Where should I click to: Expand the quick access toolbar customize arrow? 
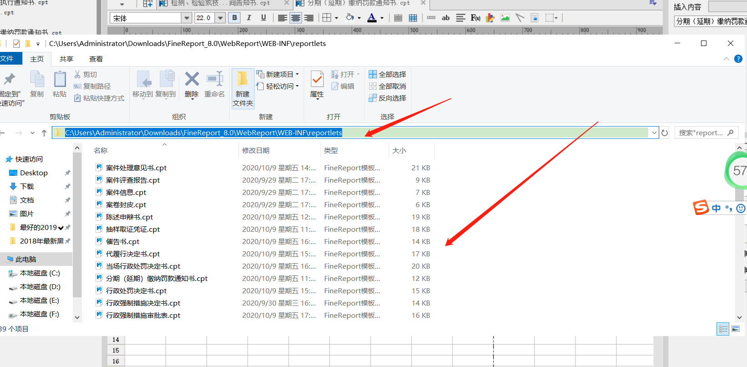click(38, 44)
